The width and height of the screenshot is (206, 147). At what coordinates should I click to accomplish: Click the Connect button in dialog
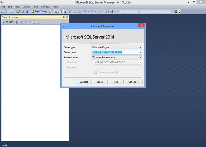coord(84,82)
